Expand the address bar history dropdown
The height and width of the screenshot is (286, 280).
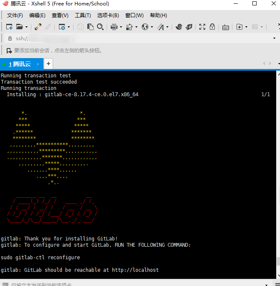coord(274,38)
